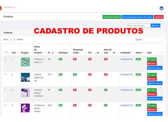Image resolution: width=168 pixels, height=122 pixels.
Task: Check the checkbox for product 2
Action: tap(5, 74)
